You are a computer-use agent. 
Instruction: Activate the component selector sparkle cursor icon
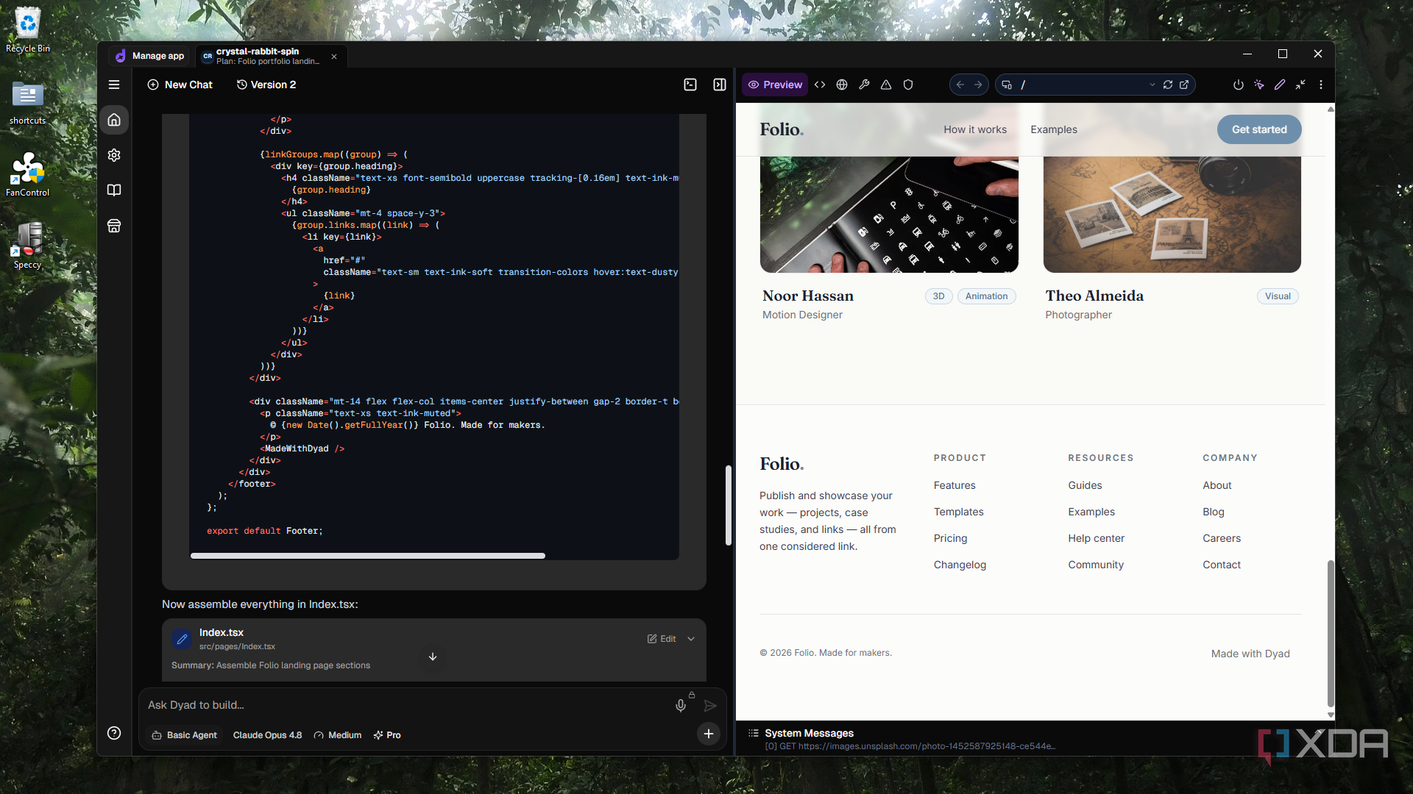tap(1259, 85)
